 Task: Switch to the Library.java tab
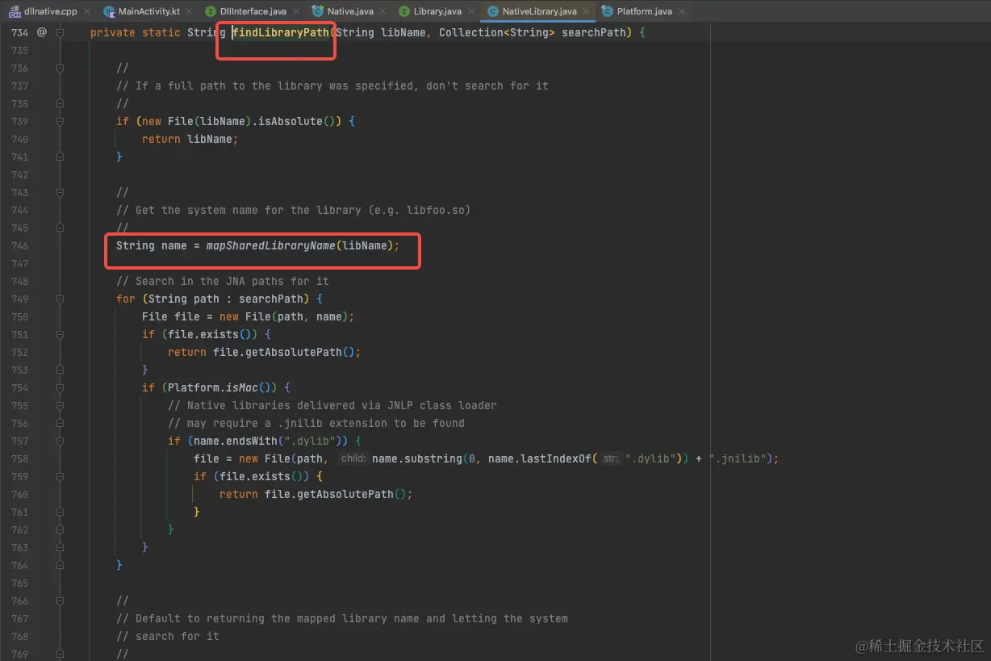pyautogui.click(x=437, y=11)
